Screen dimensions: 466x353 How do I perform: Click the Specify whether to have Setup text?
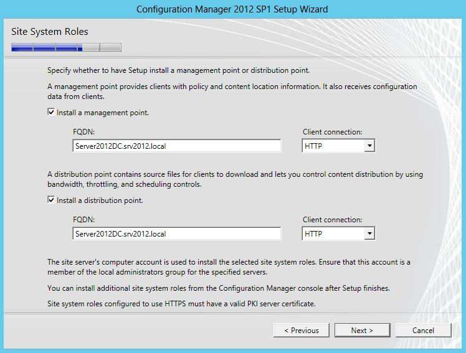click(178, 70)
